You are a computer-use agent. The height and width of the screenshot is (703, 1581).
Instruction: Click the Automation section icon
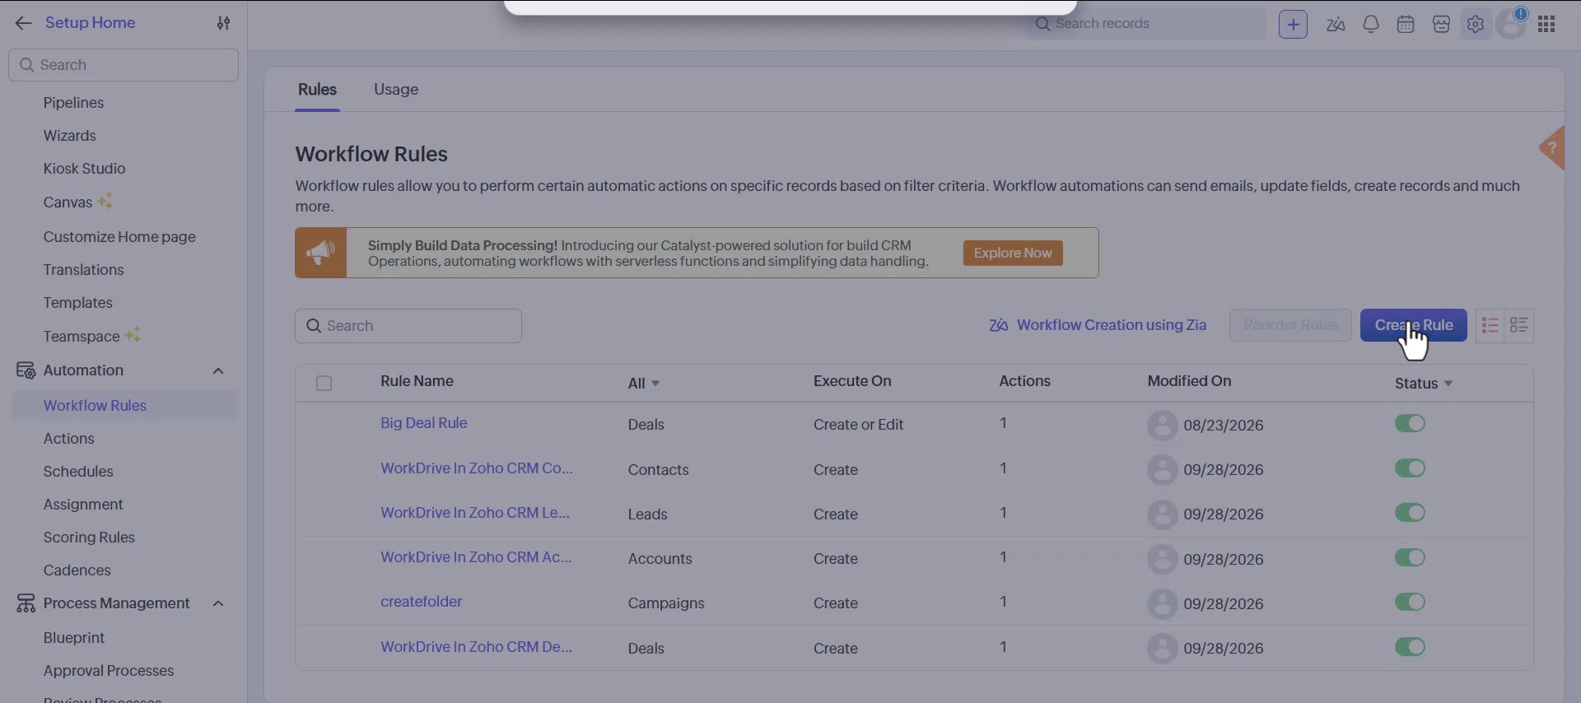point(26,370)
